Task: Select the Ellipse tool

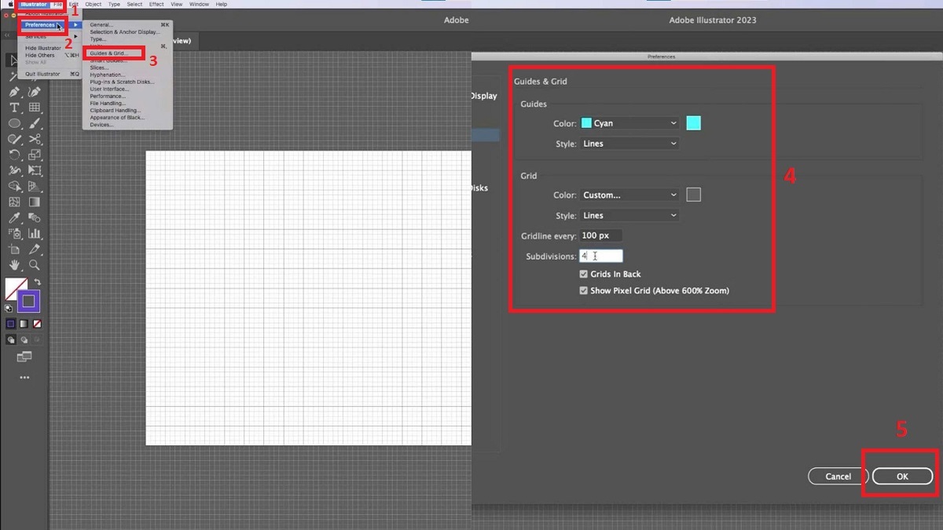Action: [x=15, y=123]
